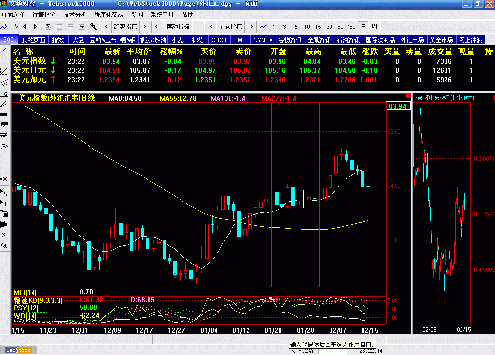Select the parallel lines channel tool
This screenshot has height=355, width=495.
tap(4, 83)
